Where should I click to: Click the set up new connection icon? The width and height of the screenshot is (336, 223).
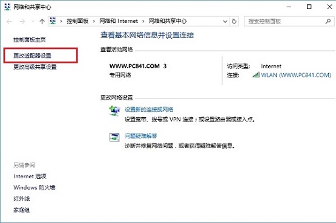click(x=114, y=111)
